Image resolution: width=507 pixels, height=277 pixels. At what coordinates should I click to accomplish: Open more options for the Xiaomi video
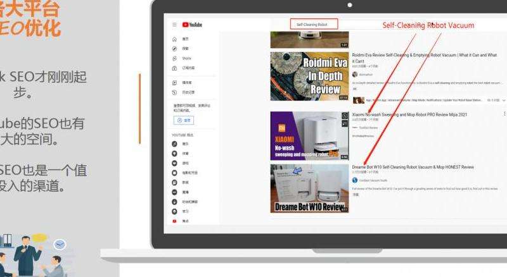(x=504, y=114)
